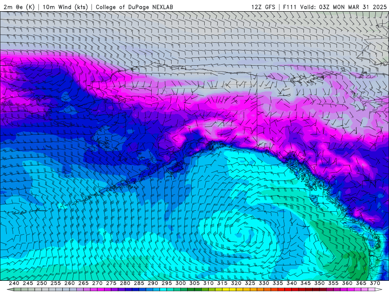
Task: Click the 345 colorbar scale value
Action: point(306,283)
